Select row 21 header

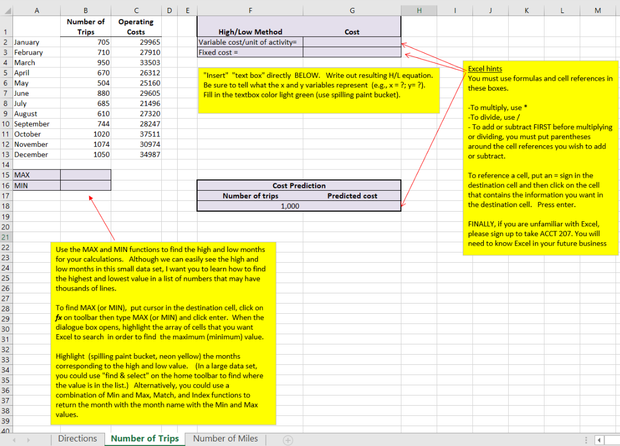(x=6, y=237)
